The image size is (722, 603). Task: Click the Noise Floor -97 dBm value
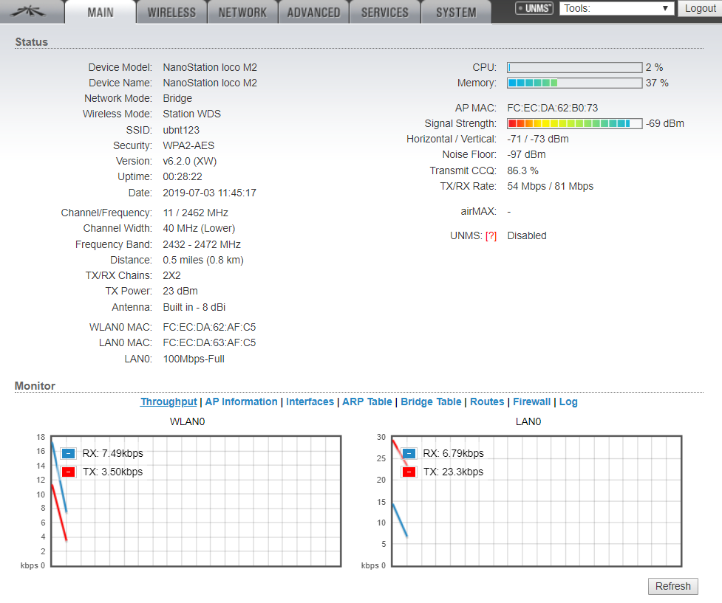526,154
